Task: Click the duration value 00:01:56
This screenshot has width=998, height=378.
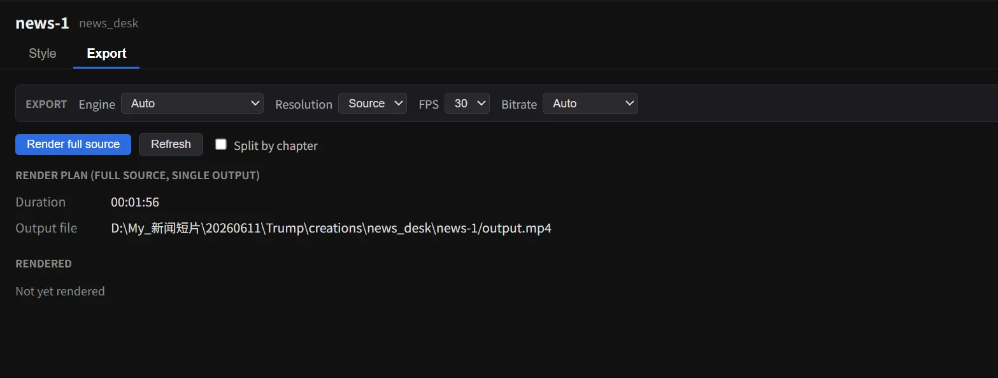Action: (x=135, y=203)
